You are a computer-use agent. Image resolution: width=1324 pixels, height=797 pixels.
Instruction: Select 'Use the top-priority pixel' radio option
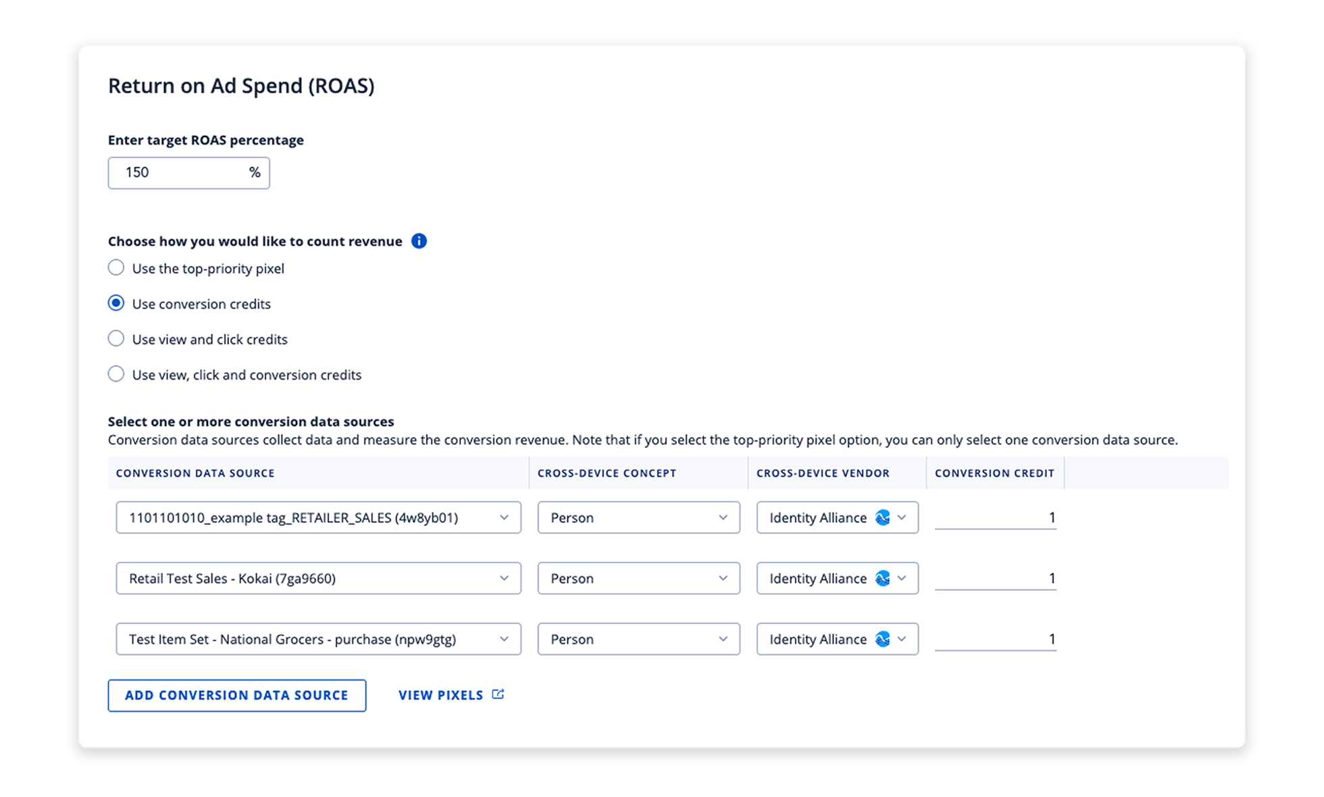pyautogui.click(x=116, y=268)
